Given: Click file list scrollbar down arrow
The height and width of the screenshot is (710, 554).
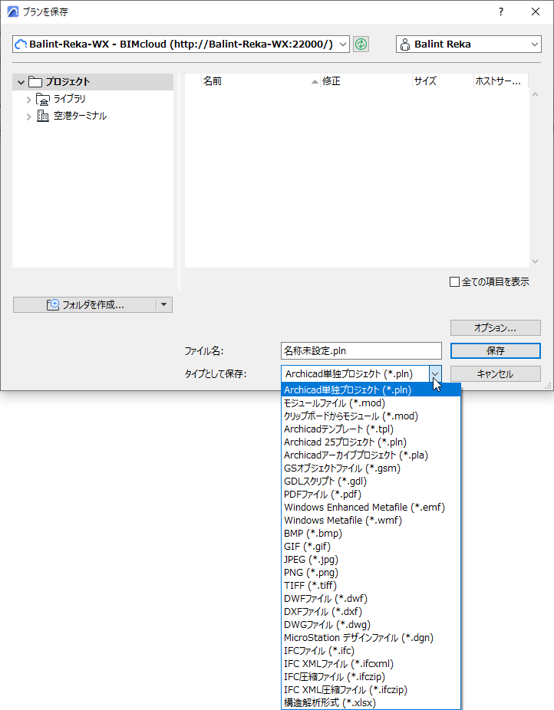Looking at the screenshot, I should (535, 261).
